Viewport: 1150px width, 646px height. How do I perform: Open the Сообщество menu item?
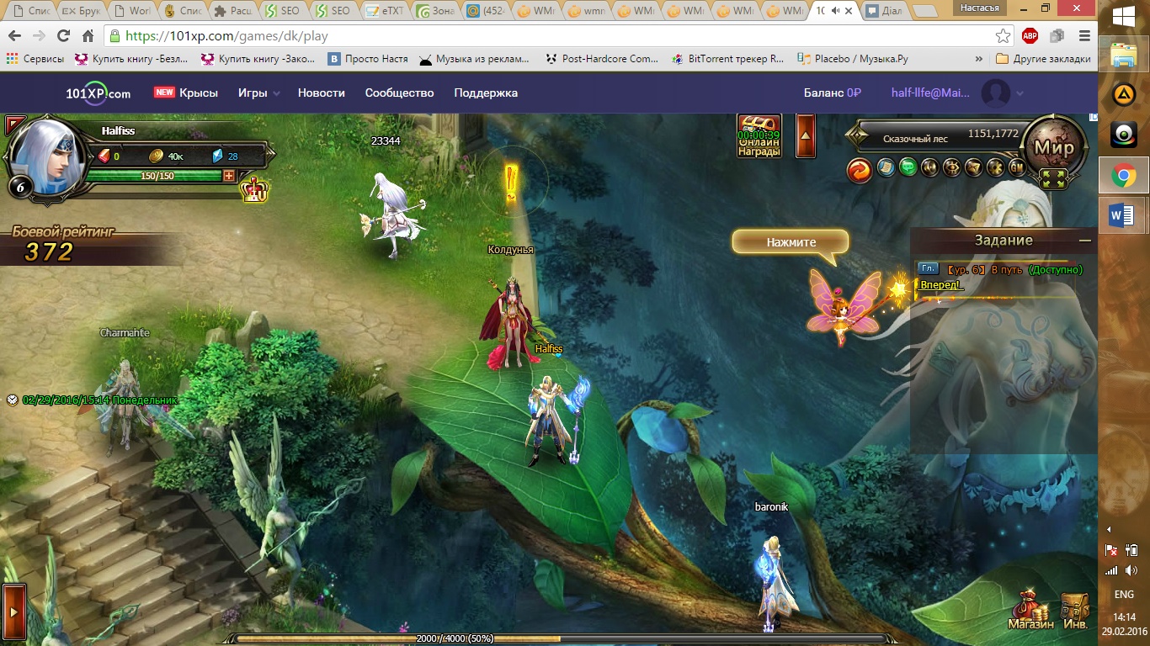point(400,93)
